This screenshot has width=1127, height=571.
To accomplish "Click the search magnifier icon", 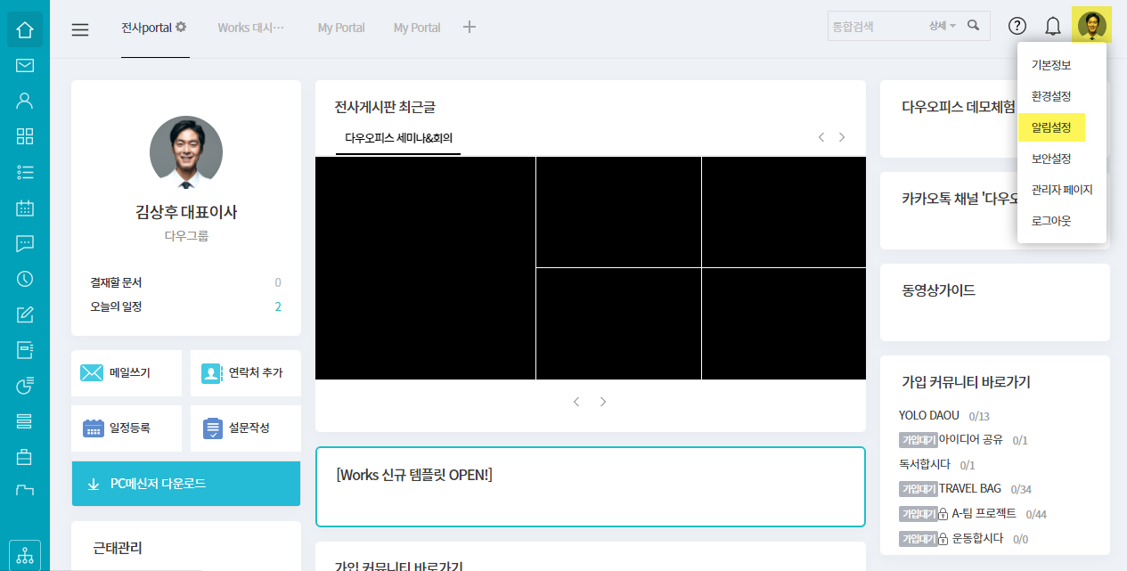I will [973, 26].
